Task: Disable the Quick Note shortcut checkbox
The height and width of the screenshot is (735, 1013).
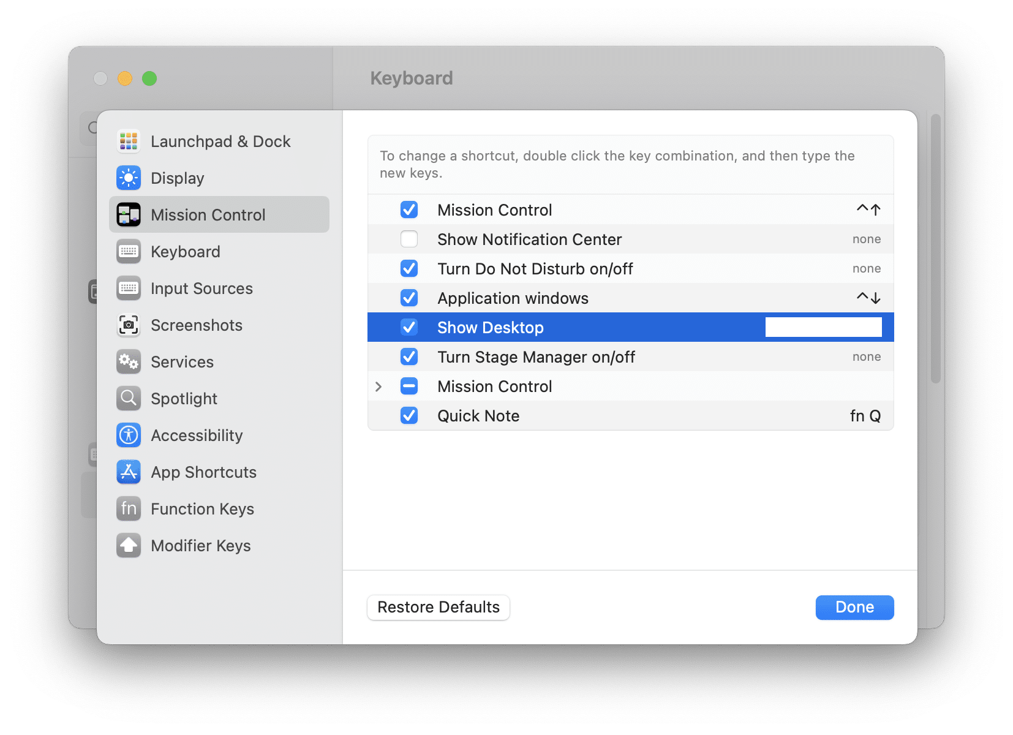Action: point(409,415)
